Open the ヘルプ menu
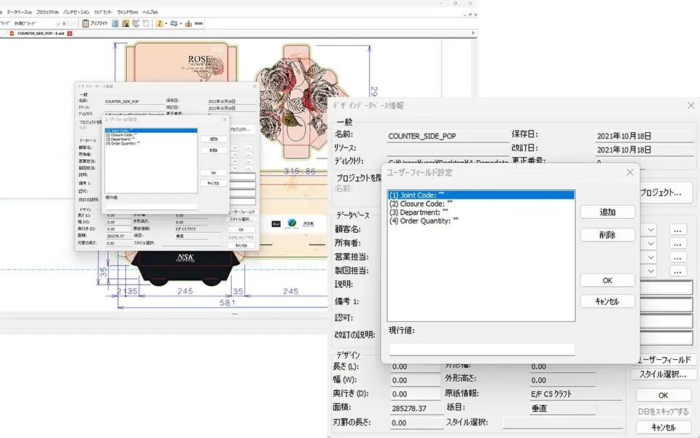Viewport: 700px width, 438px height. pos(149,12)
